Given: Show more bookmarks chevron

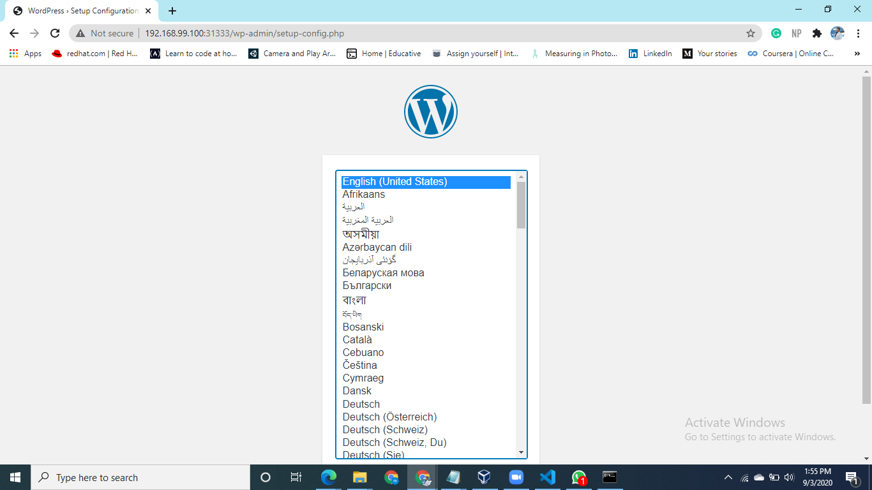Looking at the screenshot, I should 857,54.
